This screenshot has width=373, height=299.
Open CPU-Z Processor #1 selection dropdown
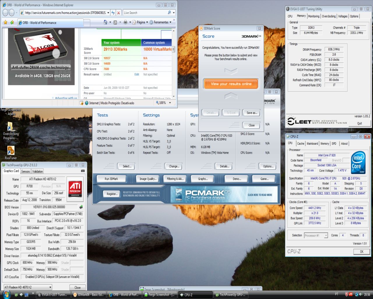(316, 235)
